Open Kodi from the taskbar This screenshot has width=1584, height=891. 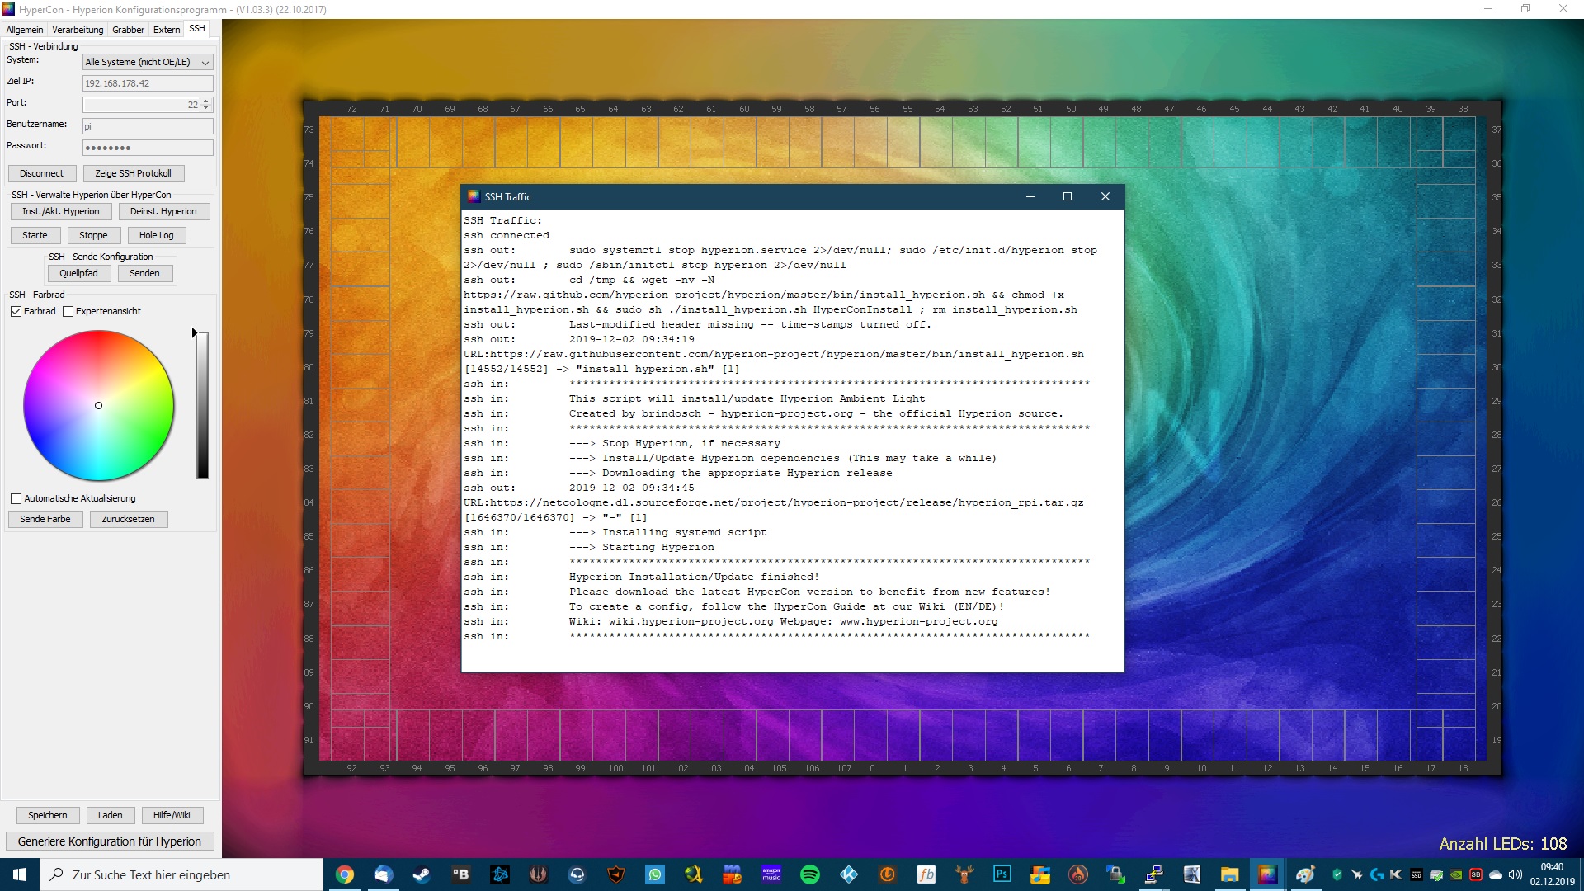click(849, 874)
